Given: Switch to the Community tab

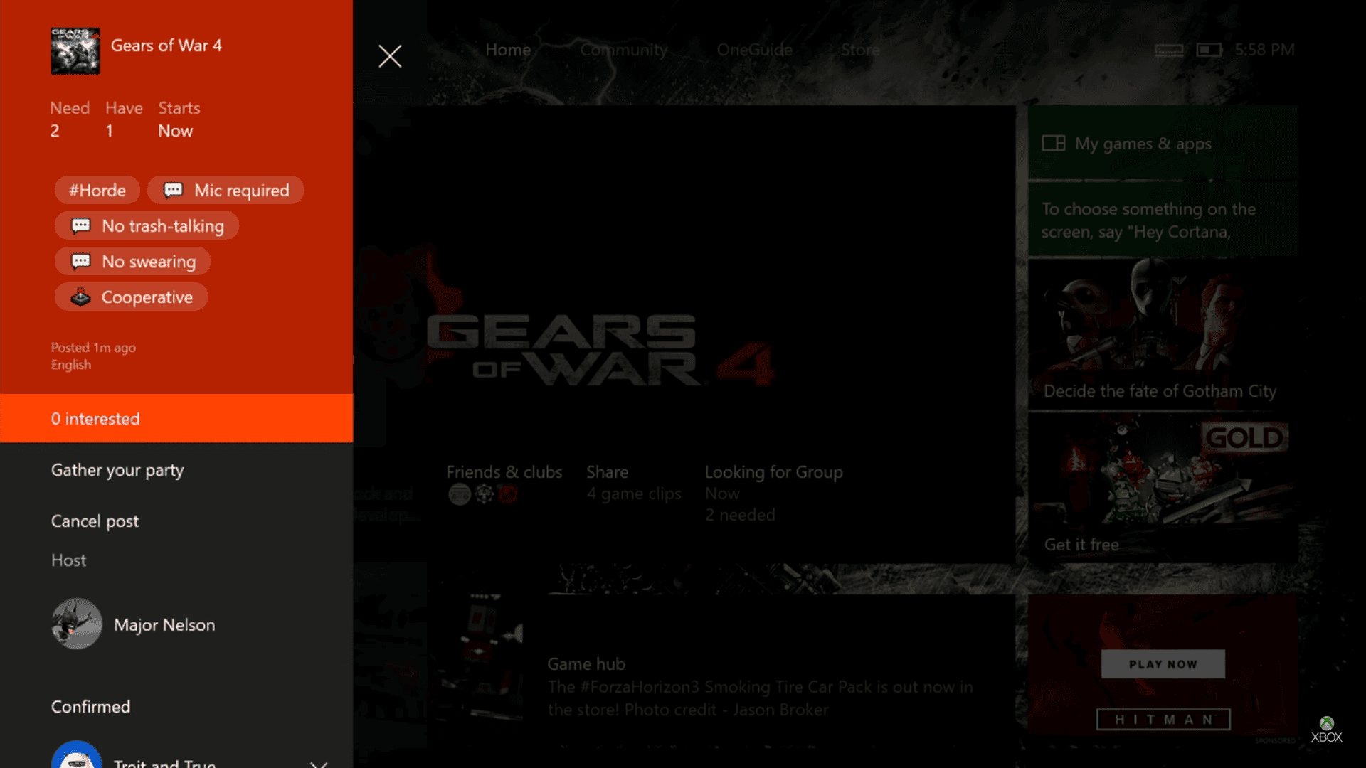Looking at the screenshot, I should point(623,50).
